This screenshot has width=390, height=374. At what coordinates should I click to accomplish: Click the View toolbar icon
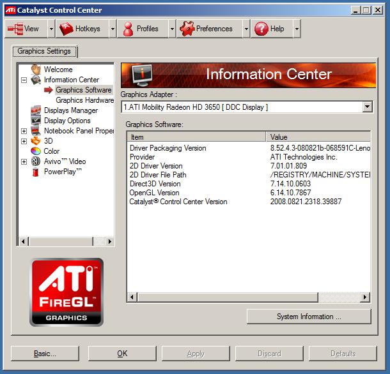(x=15, y=29)
